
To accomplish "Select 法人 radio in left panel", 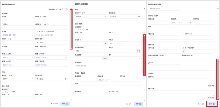I will [x=3, y=92].
